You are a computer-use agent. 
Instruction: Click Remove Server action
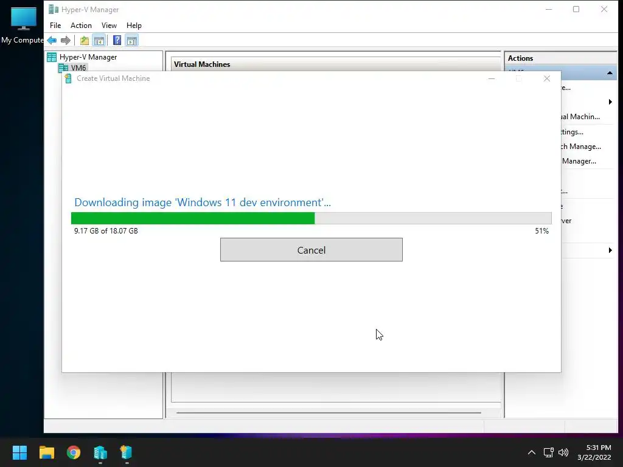pos(566,221)
